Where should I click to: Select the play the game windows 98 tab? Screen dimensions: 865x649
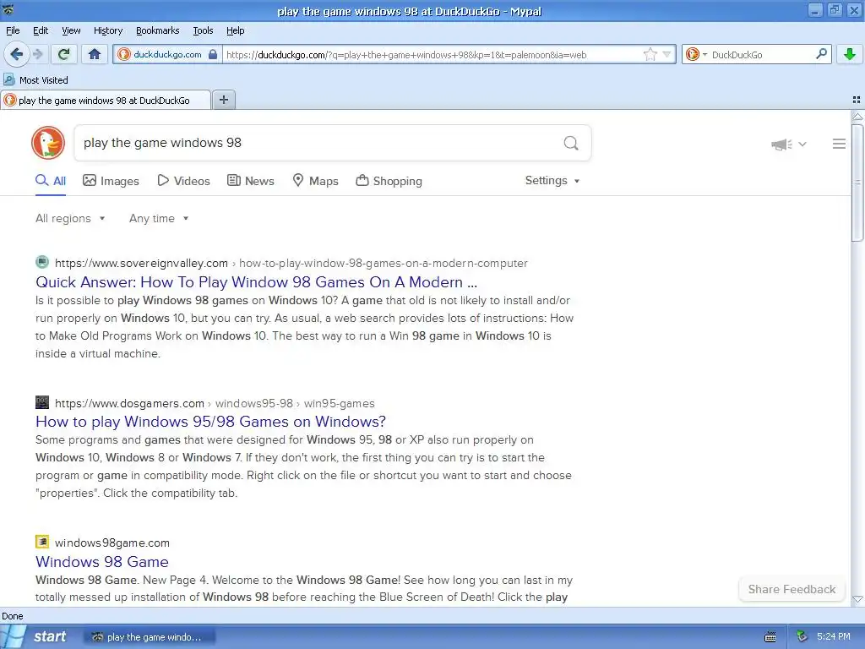pyautogui.click(x=106, y=101)
